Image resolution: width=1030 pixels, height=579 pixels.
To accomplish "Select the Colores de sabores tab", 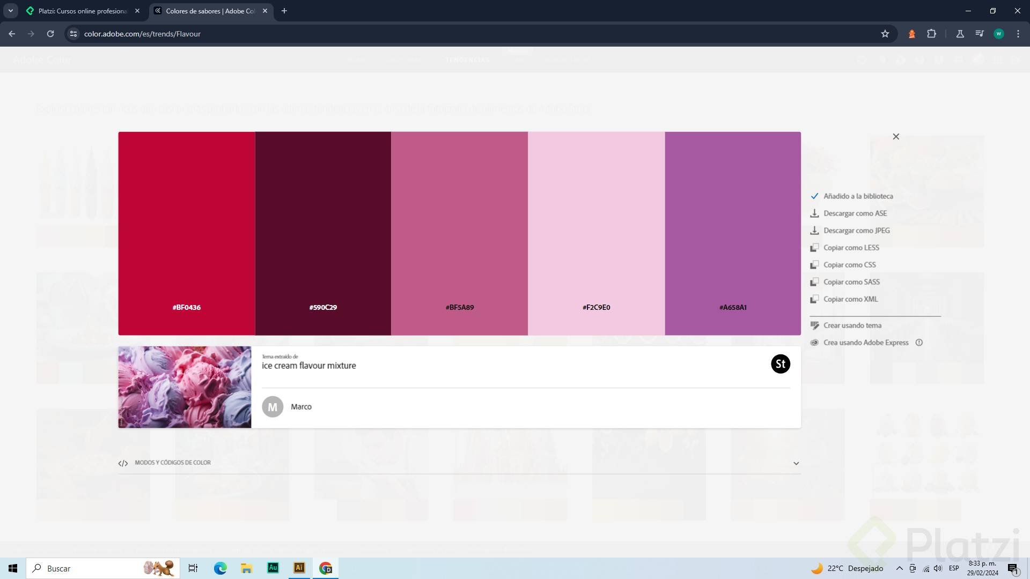I will (x=210, y=11).
